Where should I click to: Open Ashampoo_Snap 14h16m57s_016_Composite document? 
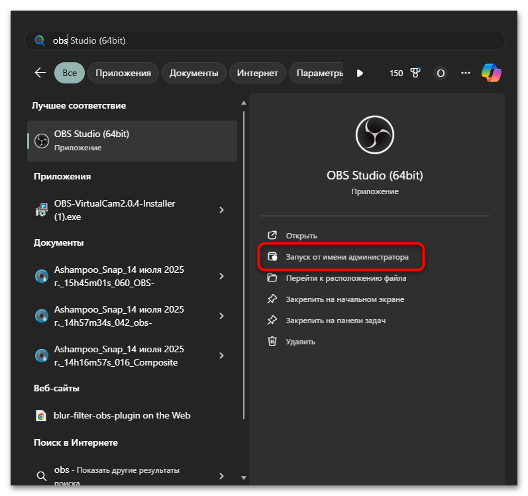pyautogui.click(x=132, y=356)
